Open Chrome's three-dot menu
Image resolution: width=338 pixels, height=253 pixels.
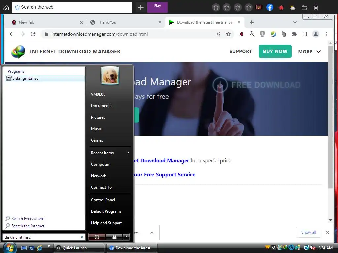[326, 34]
